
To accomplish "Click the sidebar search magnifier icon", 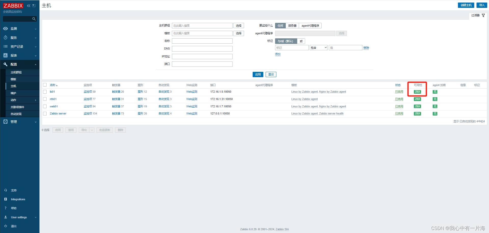I will [34, 19].
